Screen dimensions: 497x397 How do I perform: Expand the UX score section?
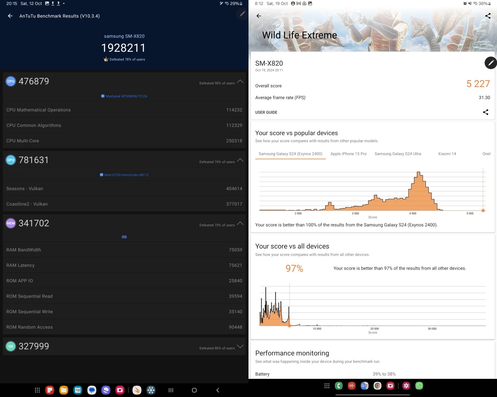pyautogui.click(x=240, y=346)
